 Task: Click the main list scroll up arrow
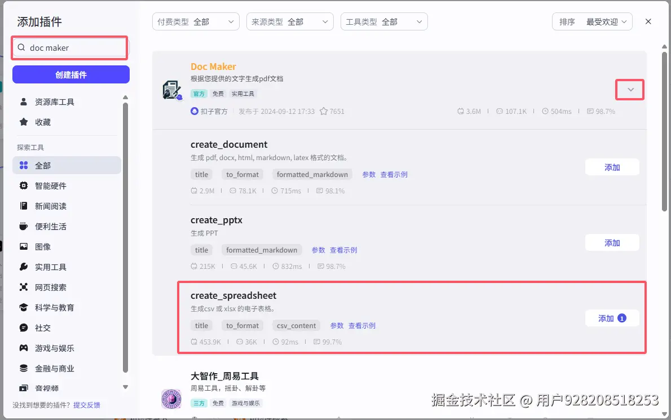coord(664,47)
